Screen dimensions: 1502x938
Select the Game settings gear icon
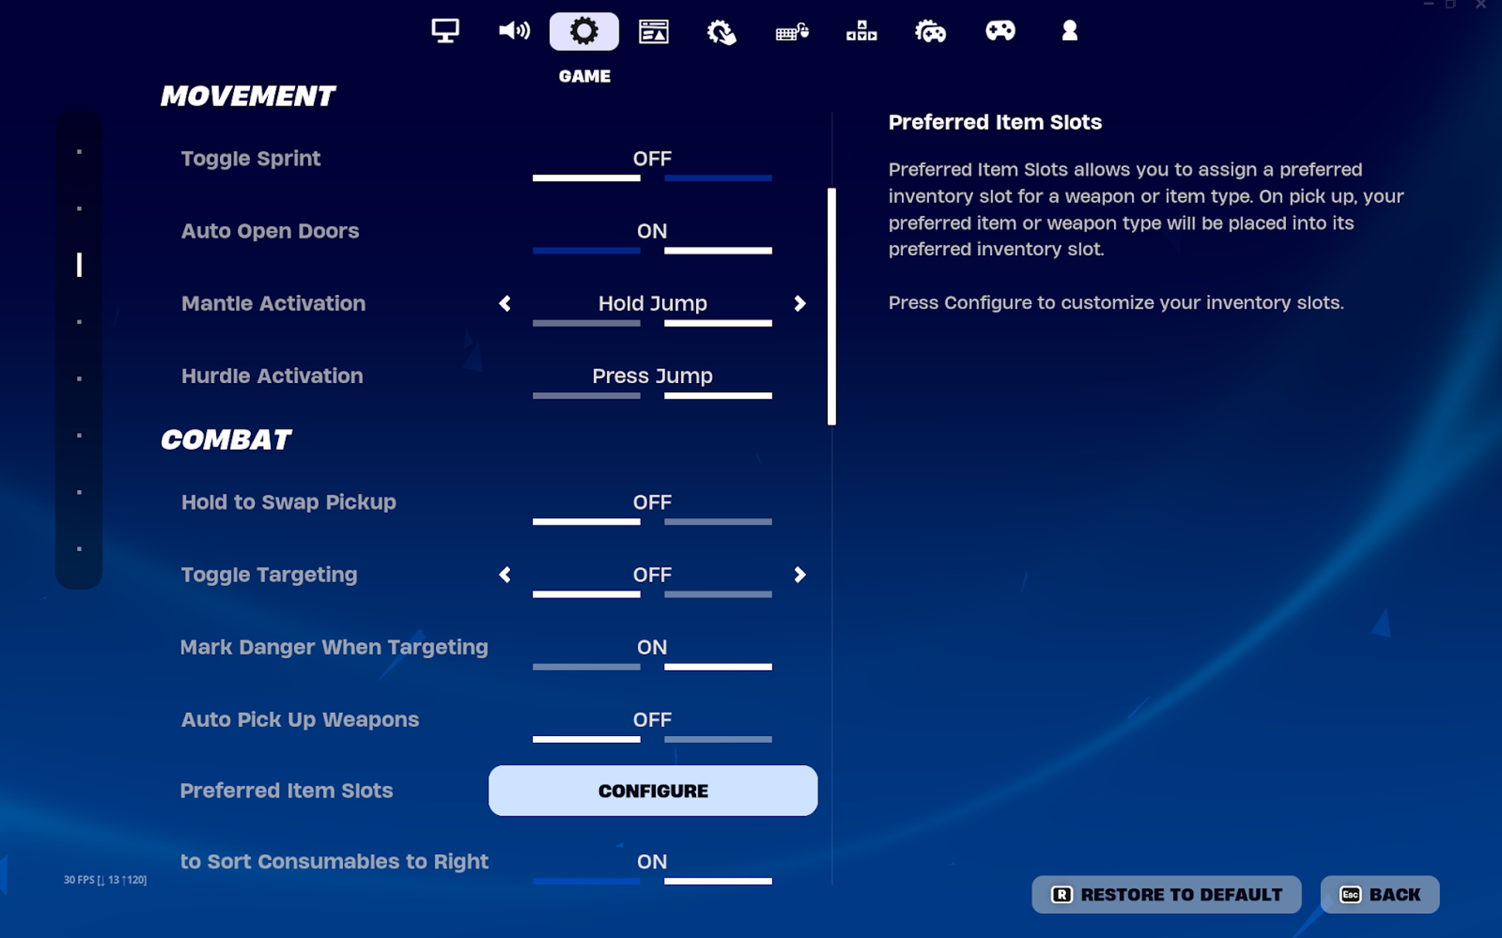[584, 31]
